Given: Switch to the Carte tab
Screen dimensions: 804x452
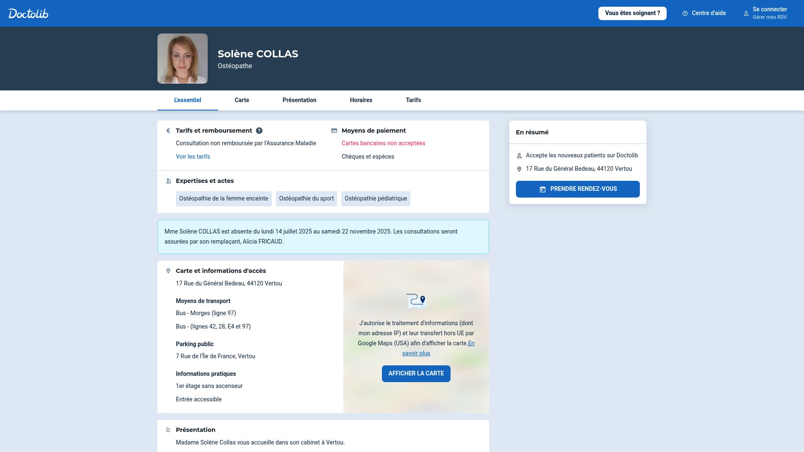Looking at the screenshot, I should tap(242, 100).
